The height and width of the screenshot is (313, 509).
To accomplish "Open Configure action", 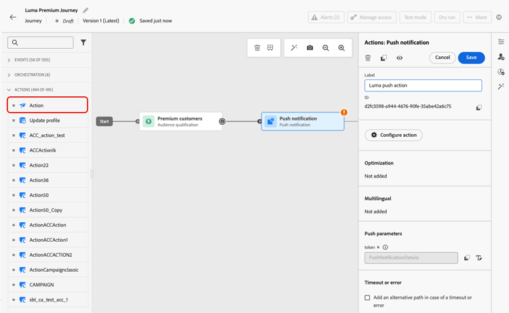I will (x=394, y=135).
